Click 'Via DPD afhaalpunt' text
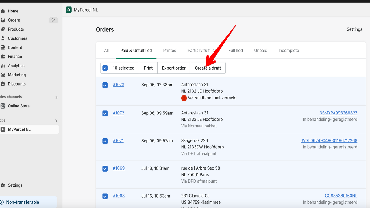 pyautogui.click(x=199, y=181)
